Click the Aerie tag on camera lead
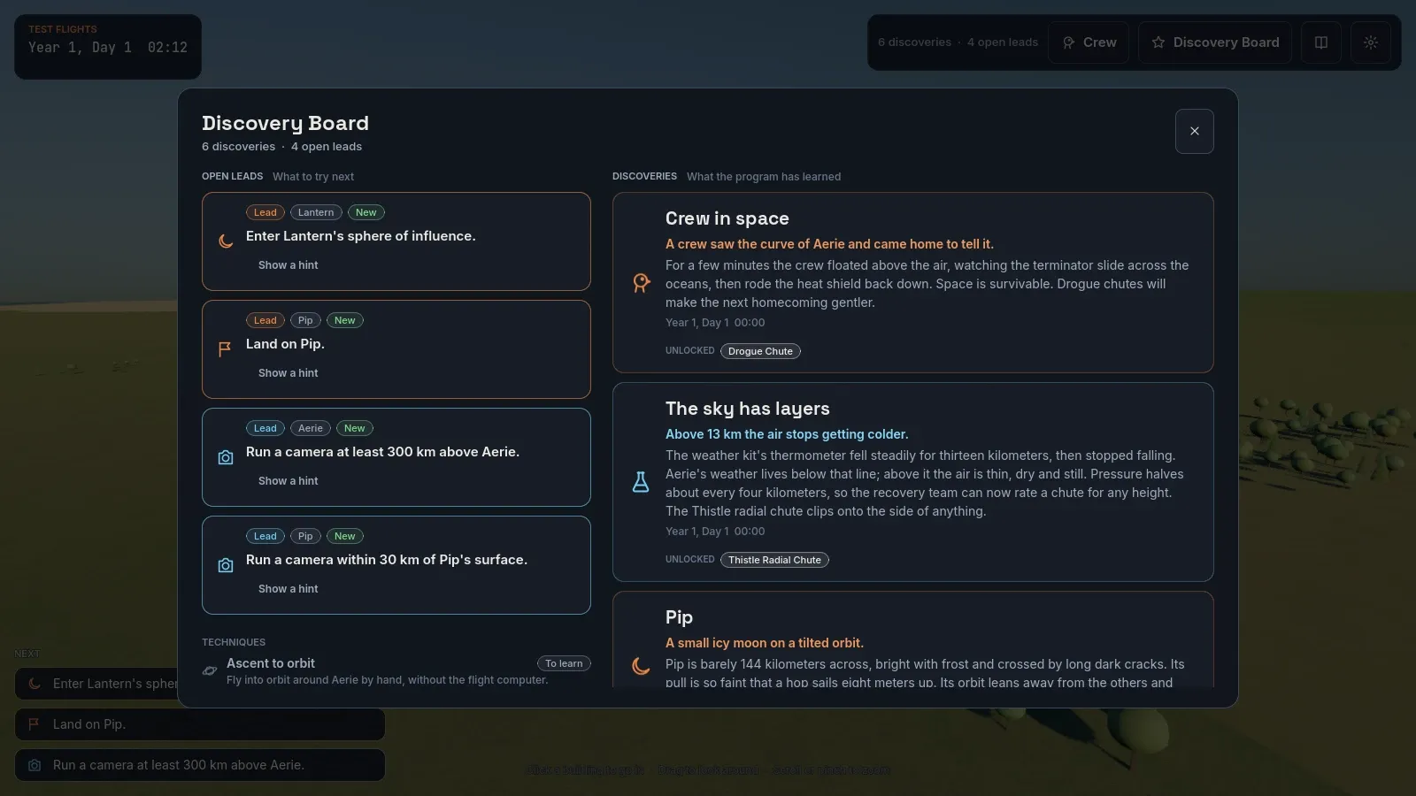This screenshot has height=796, width=1416. click(x=311, y=428)
